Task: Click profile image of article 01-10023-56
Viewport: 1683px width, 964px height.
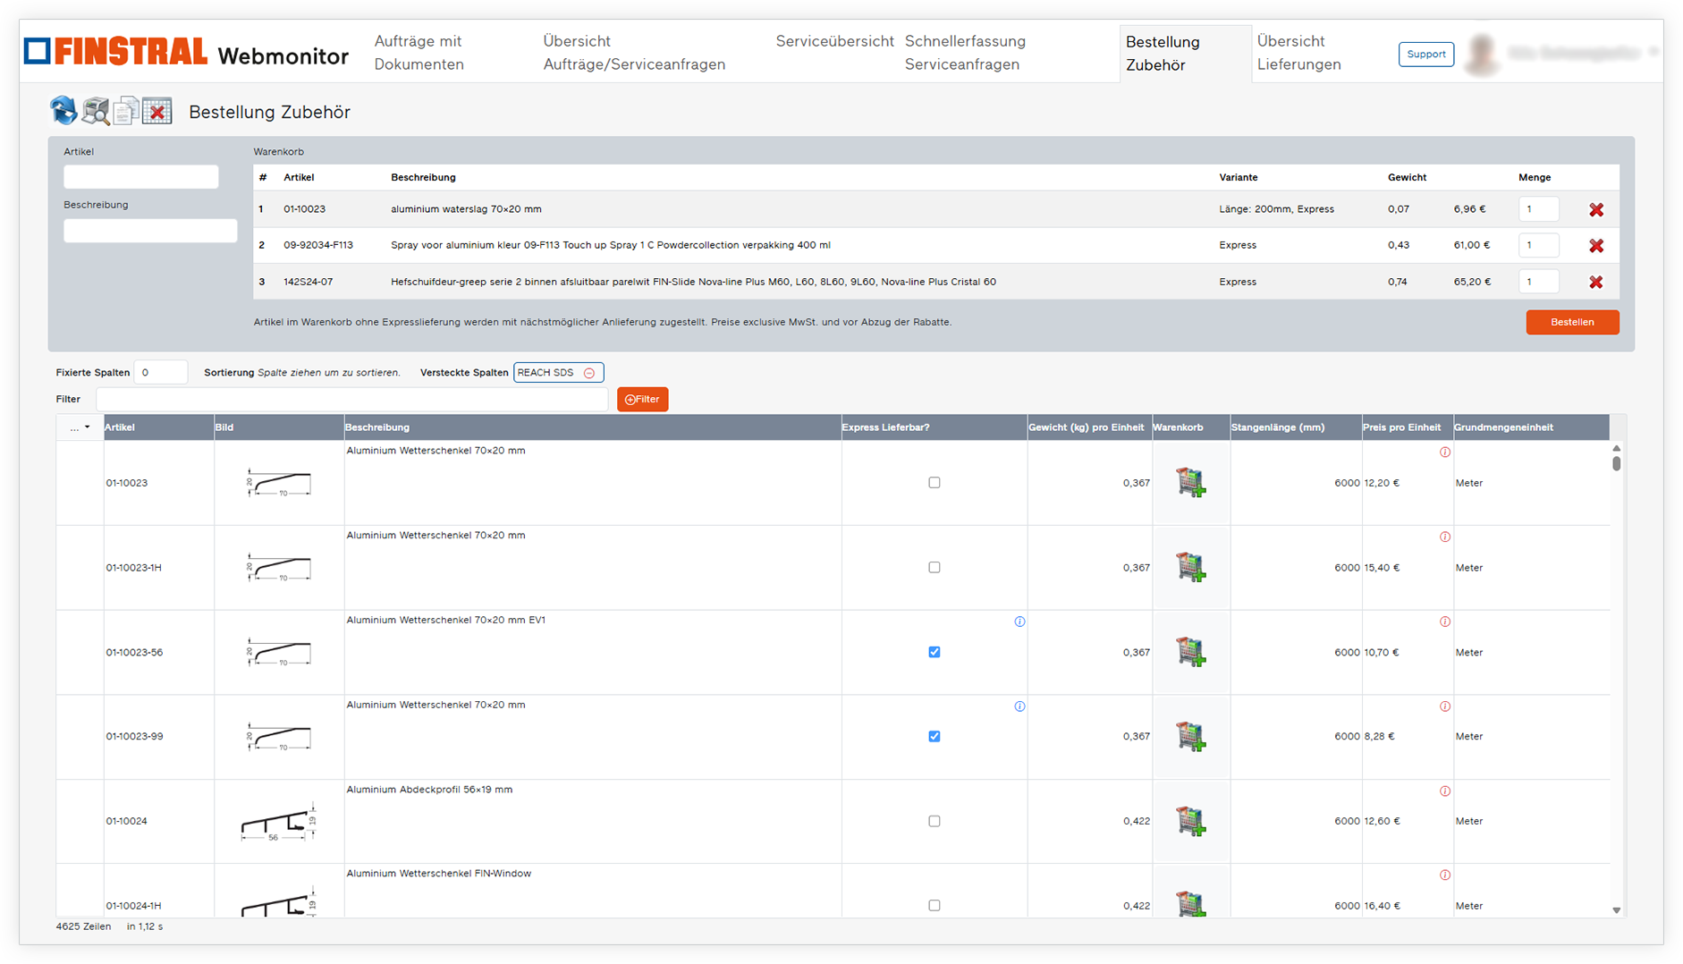Action: coord(279,653)
